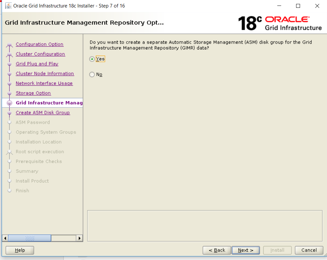
Task: Click the Java installer icon in title bar
Action: [x=8, y=6]
